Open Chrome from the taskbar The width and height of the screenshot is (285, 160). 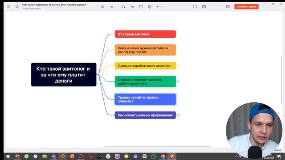(x=17, y=156)
